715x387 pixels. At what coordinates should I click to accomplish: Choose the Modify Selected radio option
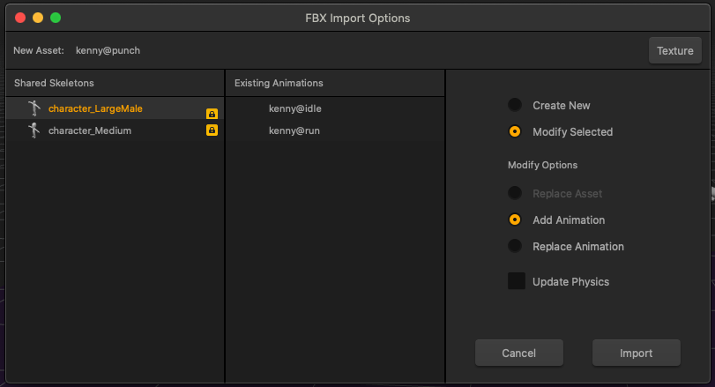(515, 131)
